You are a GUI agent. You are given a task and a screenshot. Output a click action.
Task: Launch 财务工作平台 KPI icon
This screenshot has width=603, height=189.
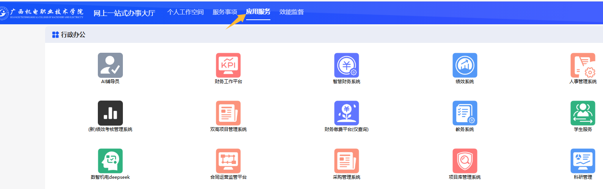tap(228, 65)
